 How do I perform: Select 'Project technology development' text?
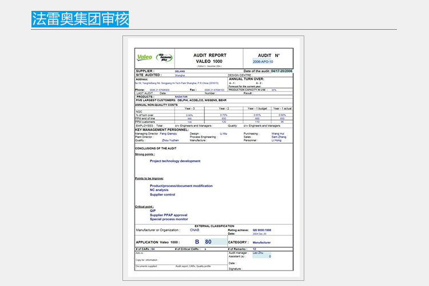(x=175, y=161)
